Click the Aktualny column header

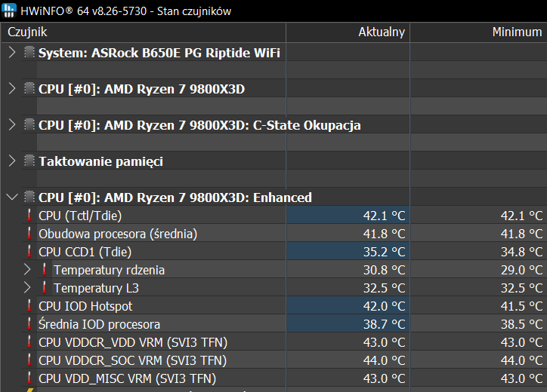(348, 32)
